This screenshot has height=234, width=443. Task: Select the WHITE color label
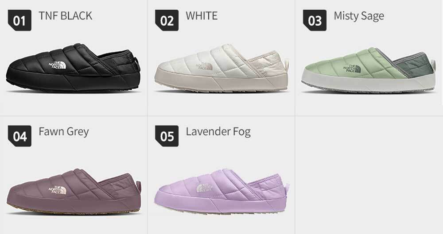click(202, 16)
